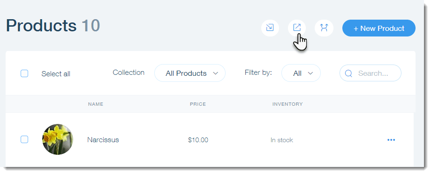Click the magnifier icon in search box
This screenshot has height=174, width=431.
pos(348,73)
